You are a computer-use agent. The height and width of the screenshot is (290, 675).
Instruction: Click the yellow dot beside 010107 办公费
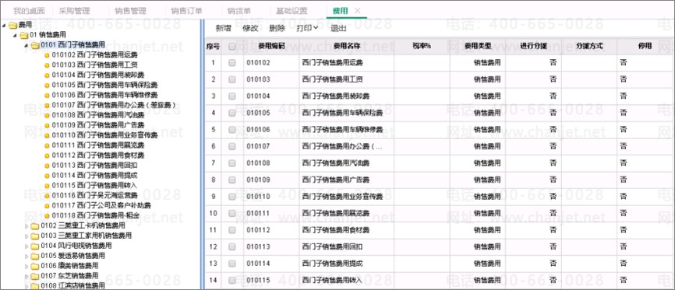tap(47, 105)
